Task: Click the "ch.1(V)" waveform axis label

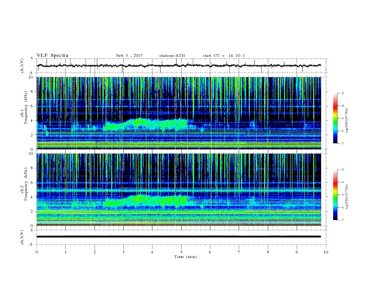Action: (22, 66)
